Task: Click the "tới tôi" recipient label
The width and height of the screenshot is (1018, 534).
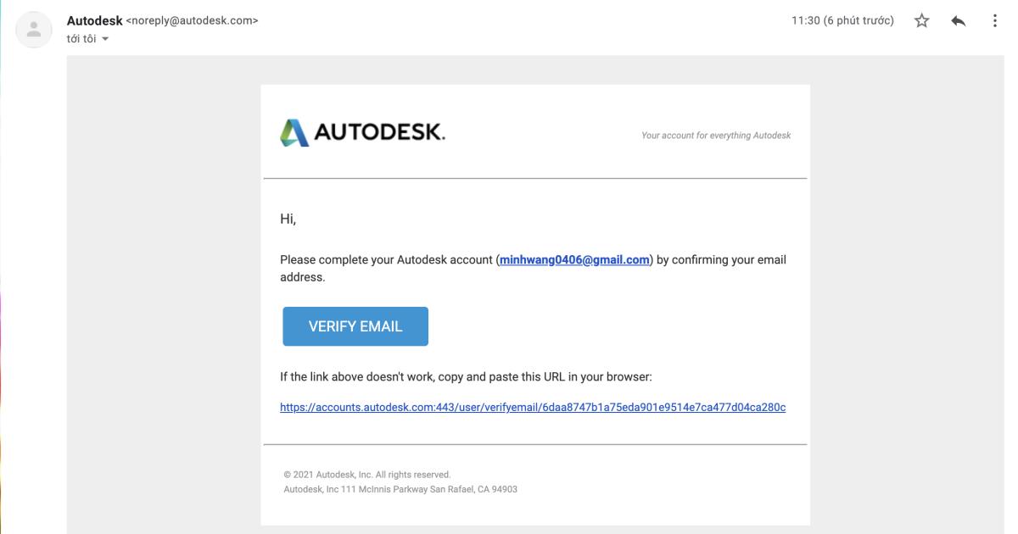Action: [x=81, y=40]
